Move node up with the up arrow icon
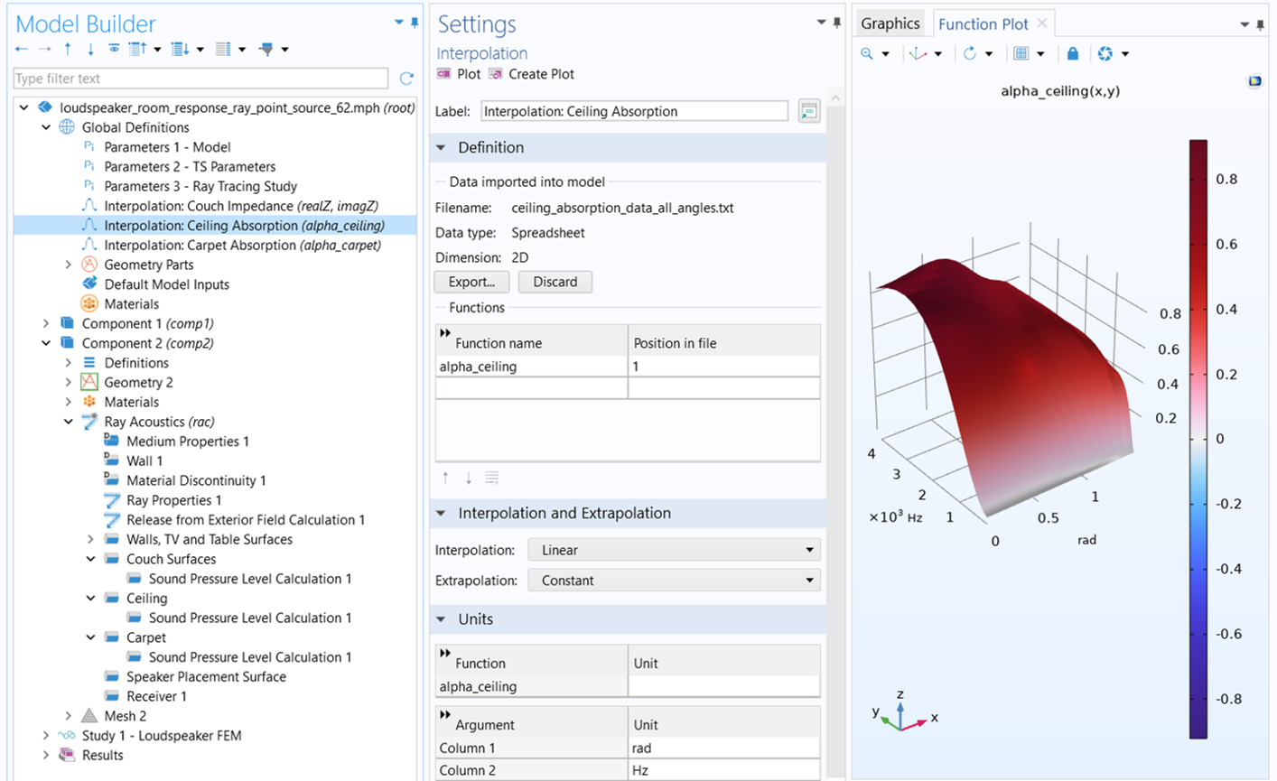The width and height of the screenshot is (1277, 781). 68,49
